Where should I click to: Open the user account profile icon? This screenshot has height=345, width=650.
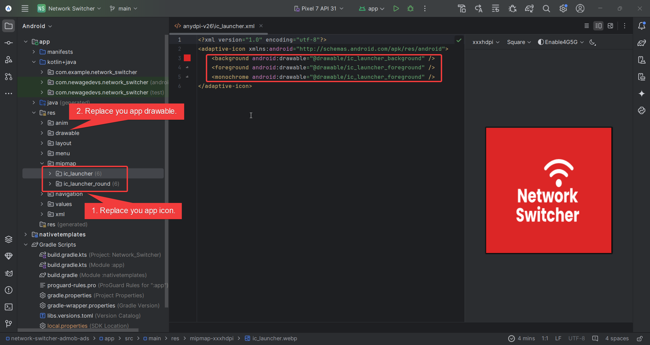pos(580,8)
